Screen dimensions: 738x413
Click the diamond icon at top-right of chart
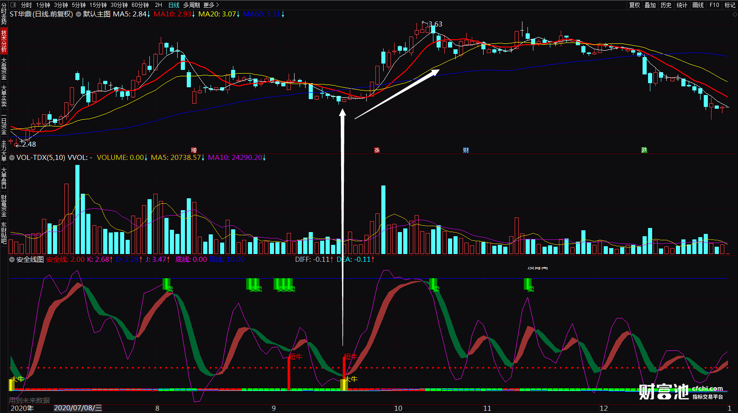tap(735, 15)
